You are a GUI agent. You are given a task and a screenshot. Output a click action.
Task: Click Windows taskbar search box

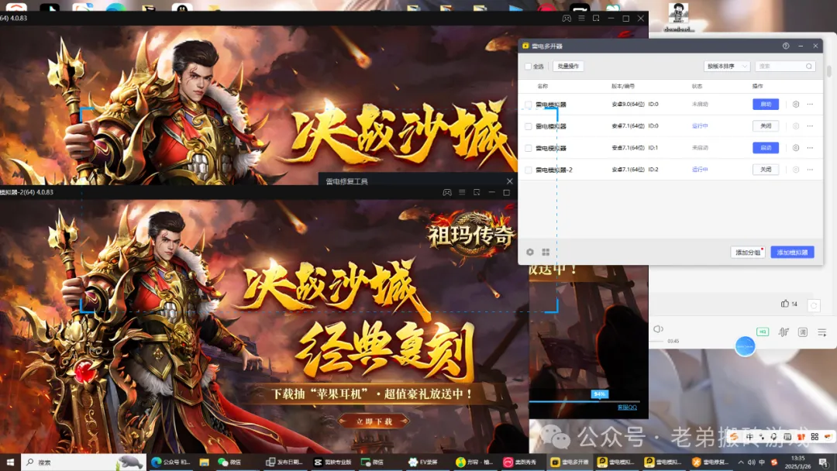tap(83, 462)
